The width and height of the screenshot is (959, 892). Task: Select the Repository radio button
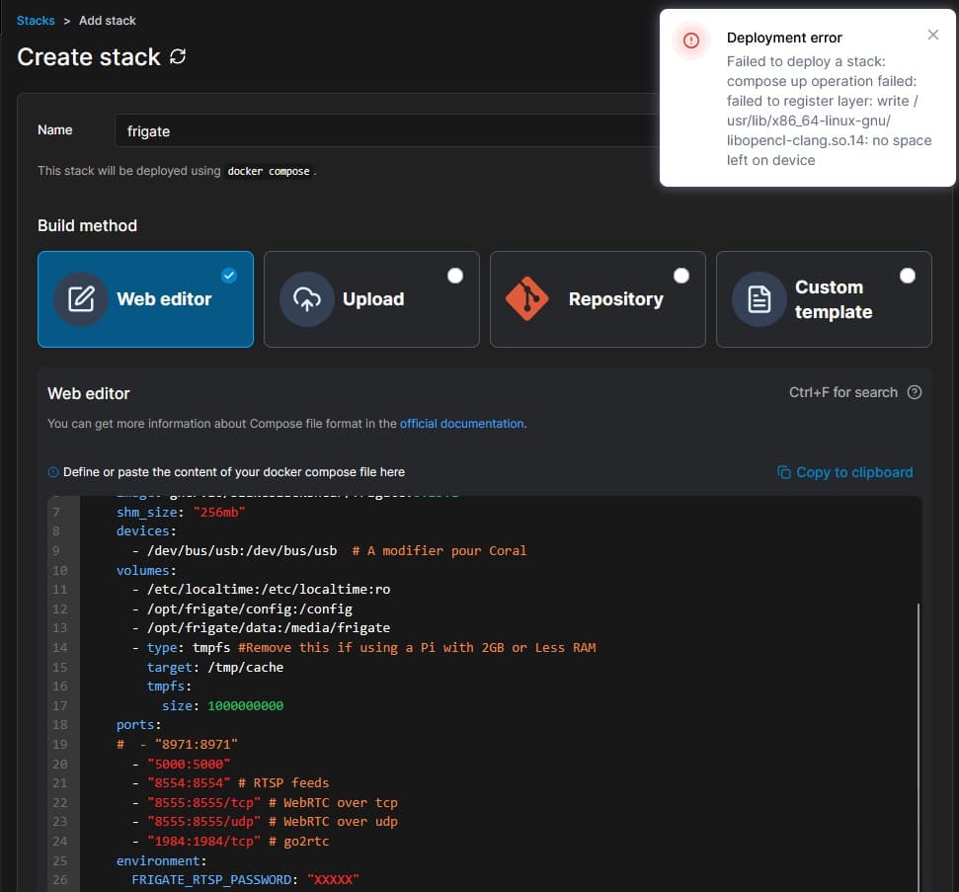681,276
